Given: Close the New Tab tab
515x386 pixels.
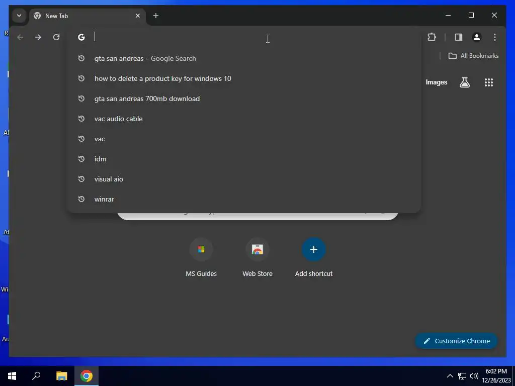Looking at the screenshot, I should coord(138,16).
